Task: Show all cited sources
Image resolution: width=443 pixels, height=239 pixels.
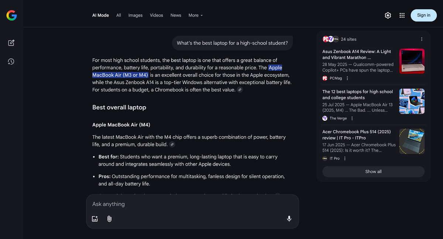Action: coord(373,172)
